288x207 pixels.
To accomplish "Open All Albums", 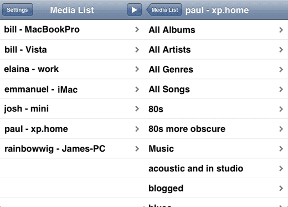I will [x=216, y=29].
